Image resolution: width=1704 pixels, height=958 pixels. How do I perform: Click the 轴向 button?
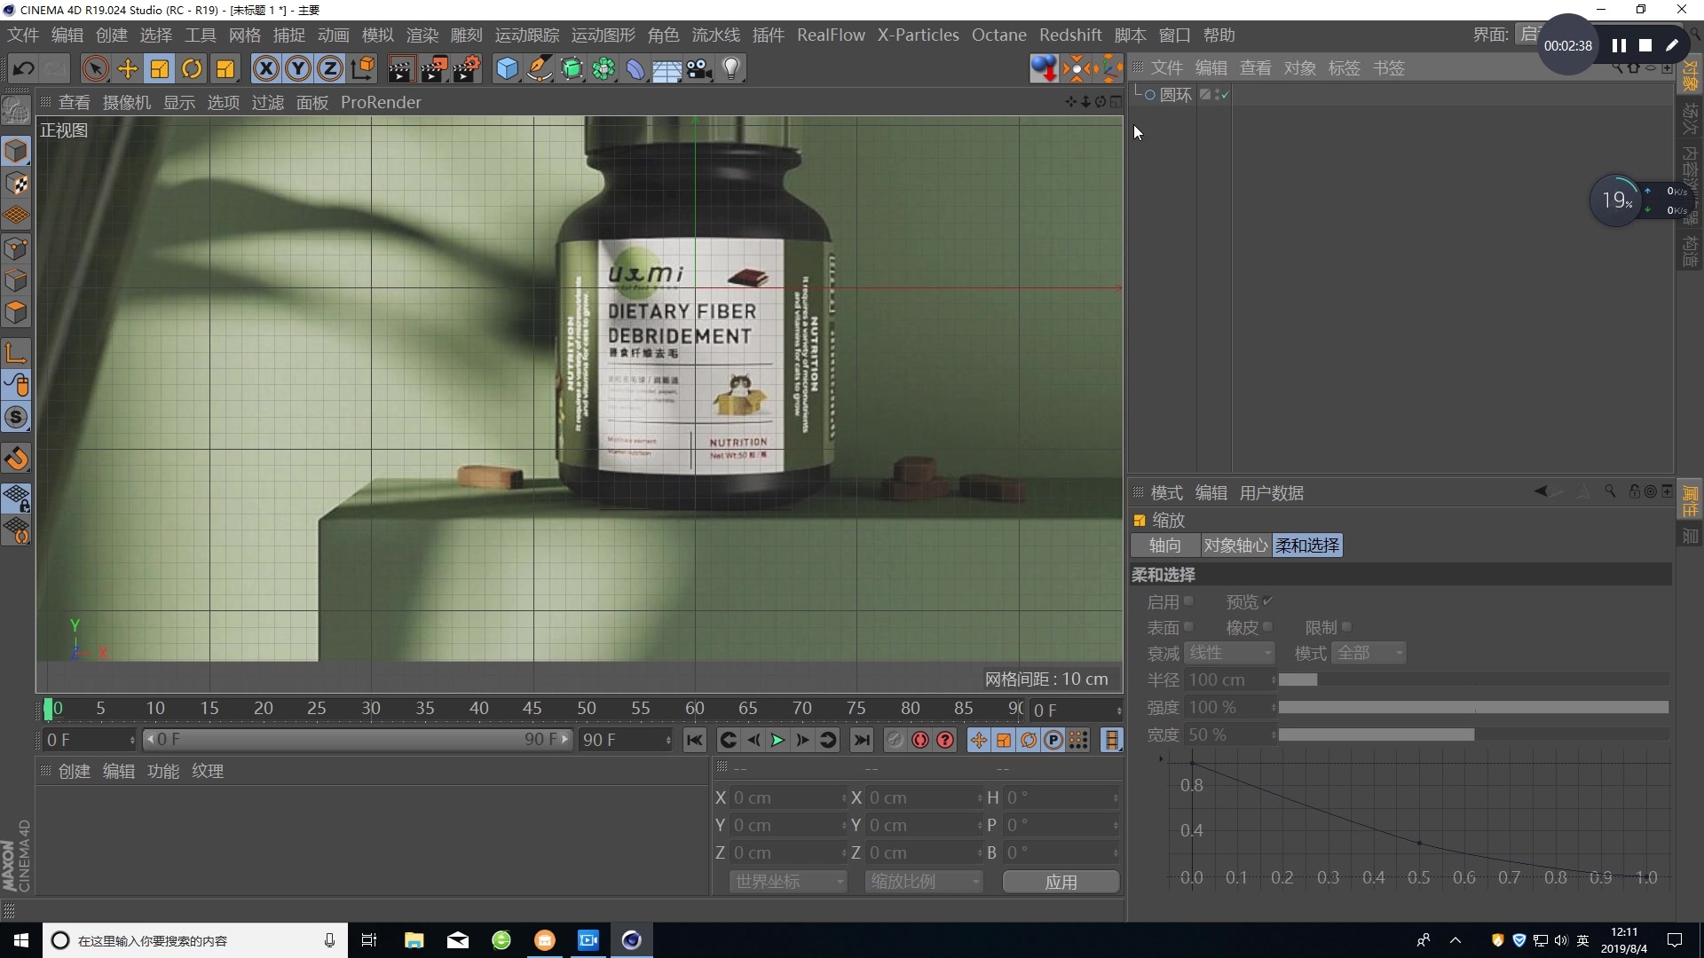point(1164,545)
